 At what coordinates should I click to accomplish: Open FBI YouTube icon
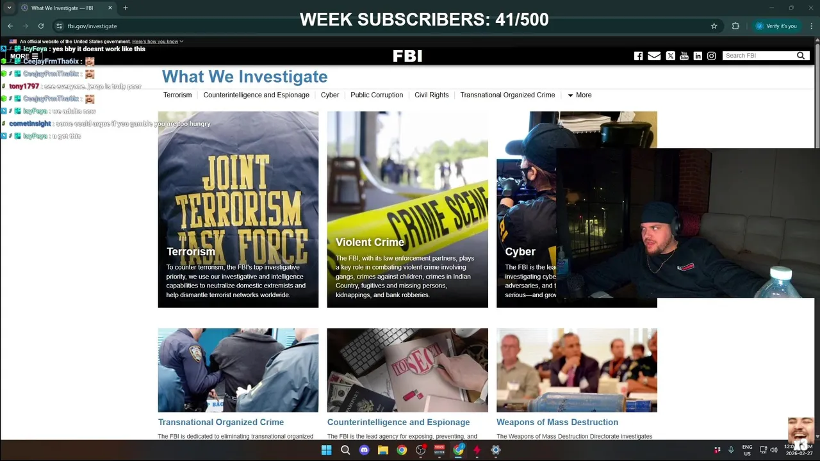(x=684, y=56)
